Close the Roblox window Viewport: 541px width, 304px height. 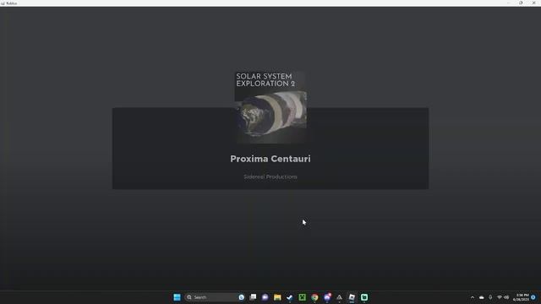point(533,3)
